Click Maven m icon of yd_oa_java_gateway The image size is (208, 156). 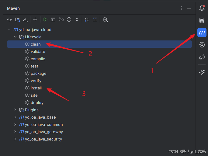[x=22, y=132]
